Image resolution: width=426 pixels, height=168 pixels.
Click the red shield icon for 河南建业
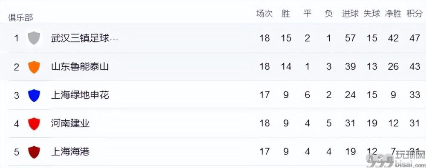tap(34, 124)
